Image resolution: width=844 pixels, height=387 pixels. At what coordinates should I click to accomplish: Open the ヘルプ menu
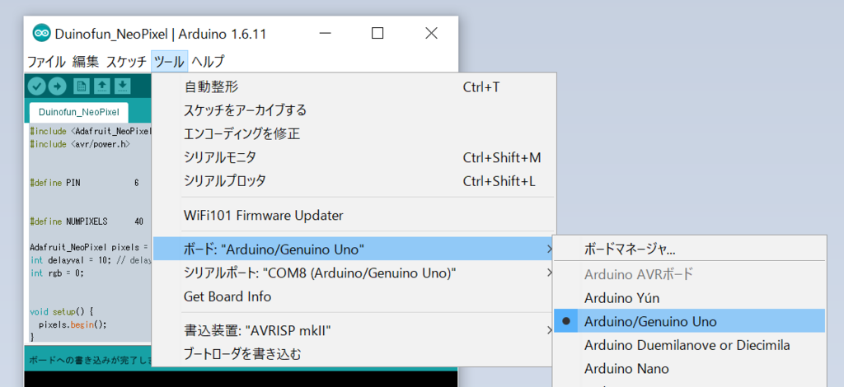click(x=208, y=61)
